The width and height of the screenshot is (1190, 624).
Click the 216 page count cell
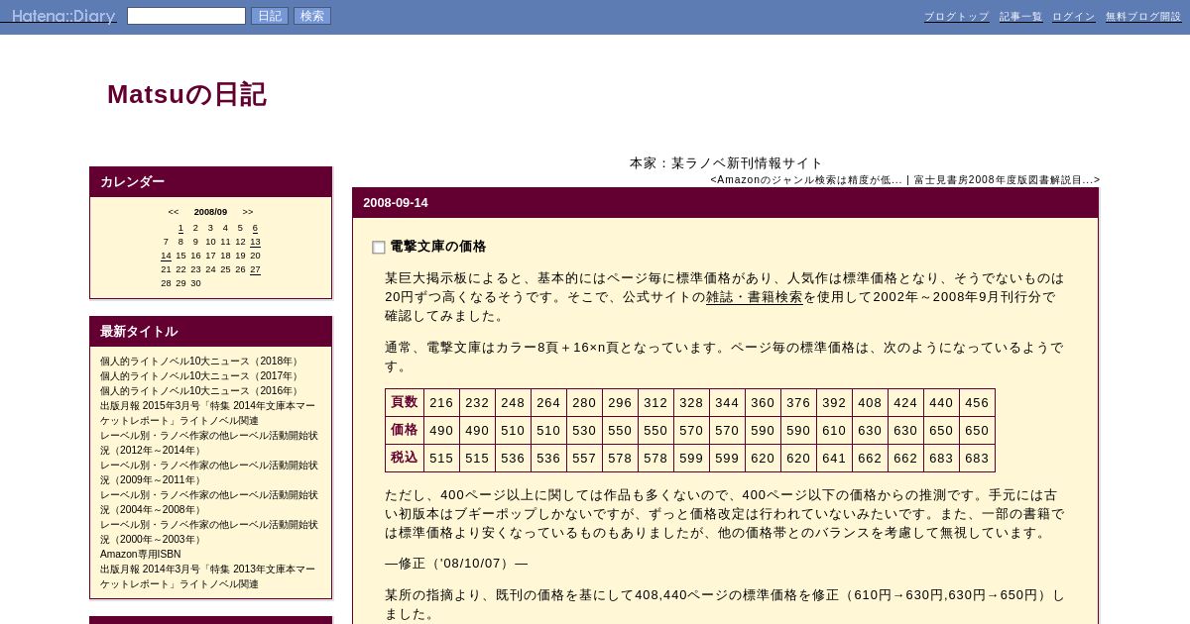pos(441,402)
